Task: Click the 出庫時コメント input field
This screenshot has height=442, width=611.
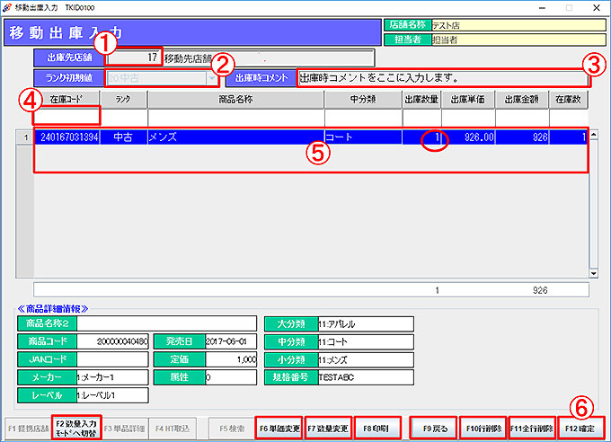Action: click(443, 78)
